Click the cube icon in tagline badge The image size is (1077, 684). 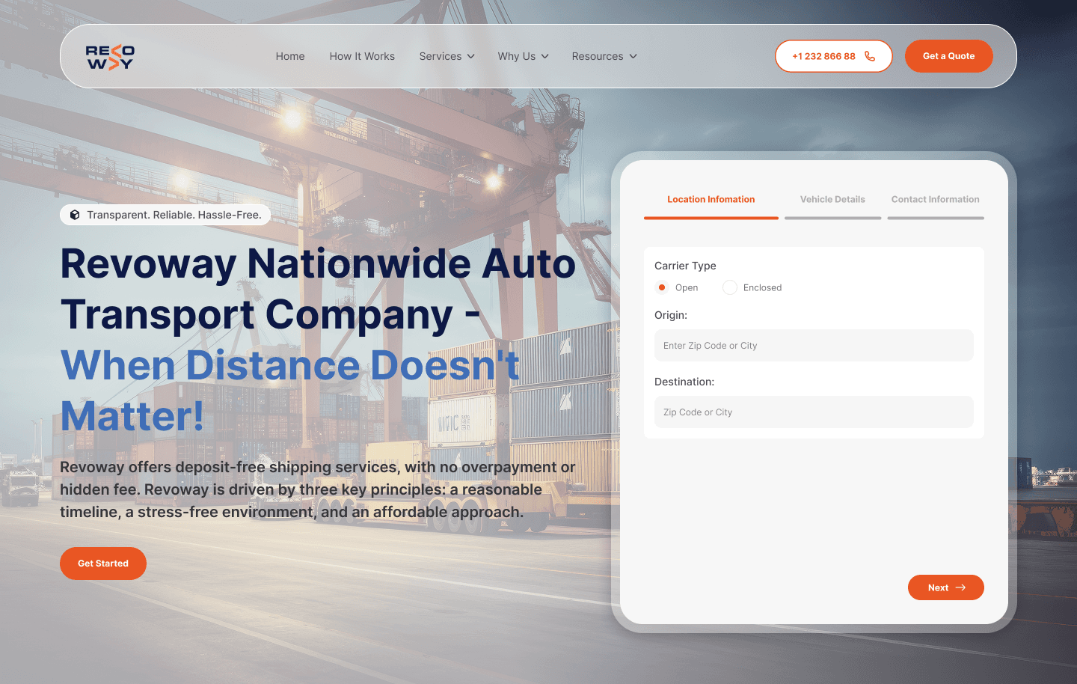coord(75,215)
